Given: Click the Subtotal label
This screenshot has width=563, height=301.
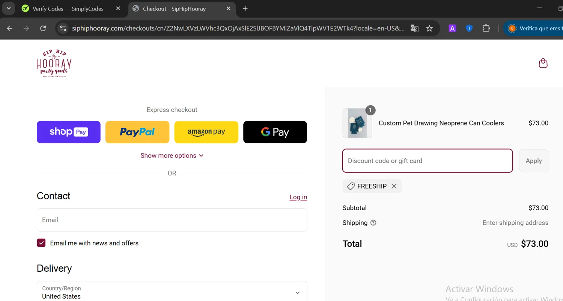Looking at the screenshot, I should [x=355, y=208].
